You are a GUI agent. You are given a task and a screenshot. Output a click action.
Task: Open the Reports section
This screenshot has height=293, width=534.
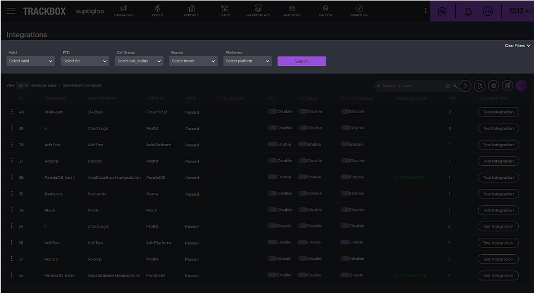tap(191, 11)
